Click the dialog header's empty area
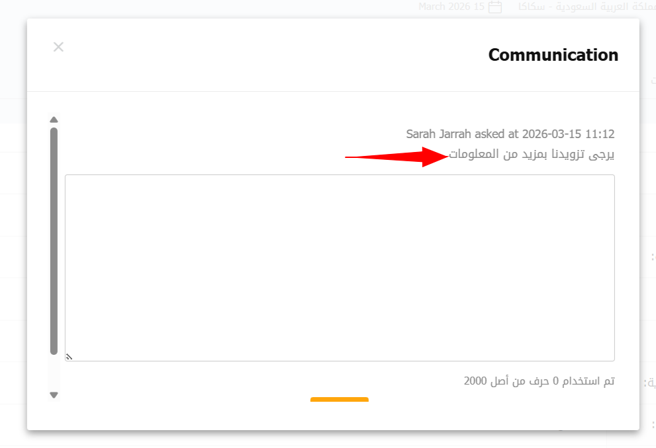 [x=265, y=55]
